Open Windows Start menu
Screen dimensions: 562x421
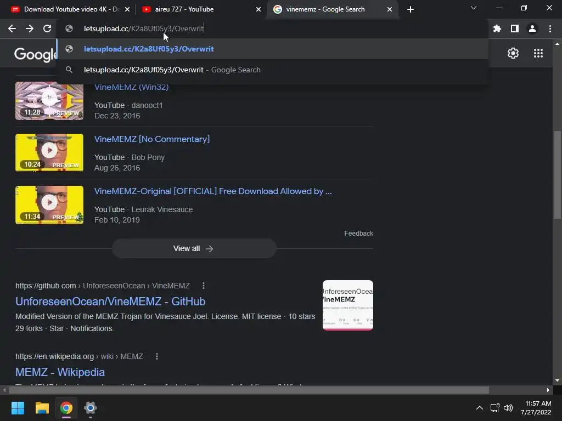[x=18, y=408]
